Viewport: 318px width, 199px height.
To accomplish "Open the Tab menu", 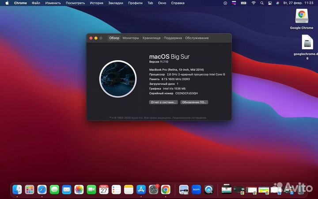I will (x=150, y=3).
